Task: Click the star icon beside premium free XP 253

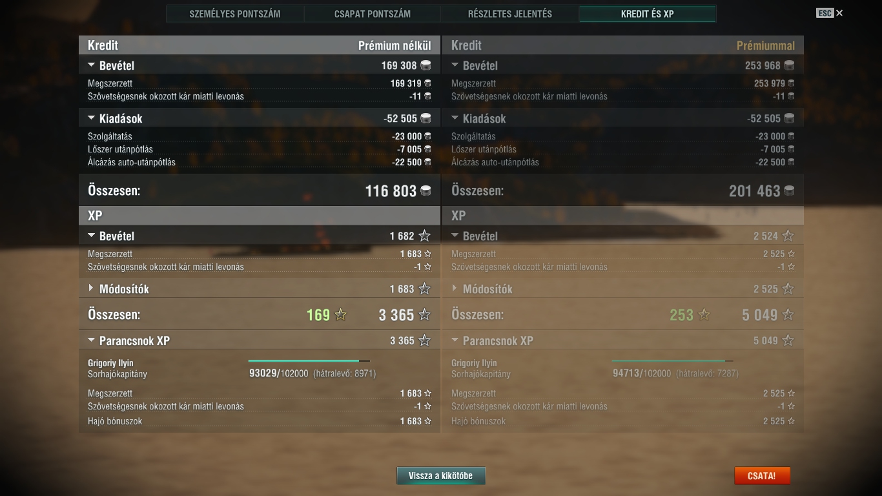Action: pos(704,315)
